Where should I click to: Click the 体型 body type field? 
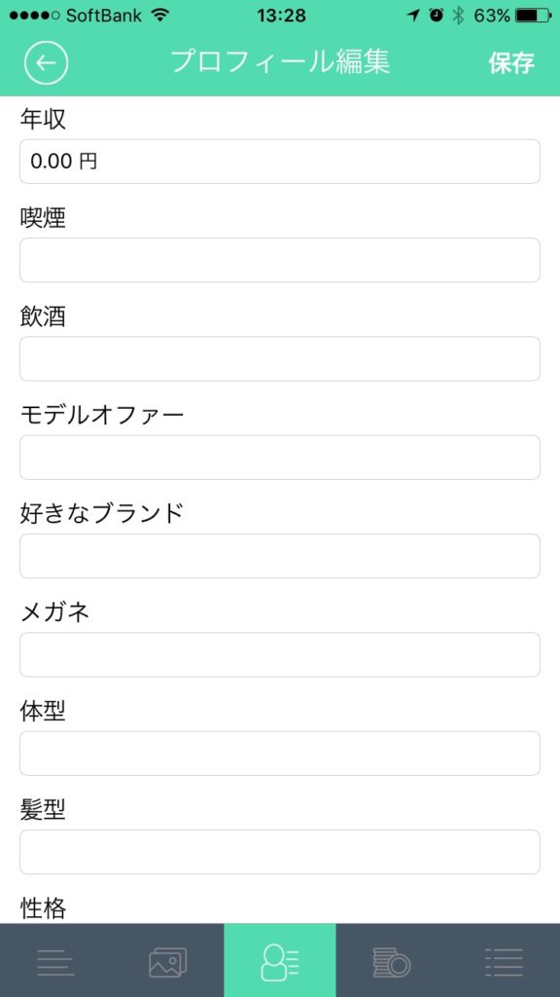[x=280, y=753]
